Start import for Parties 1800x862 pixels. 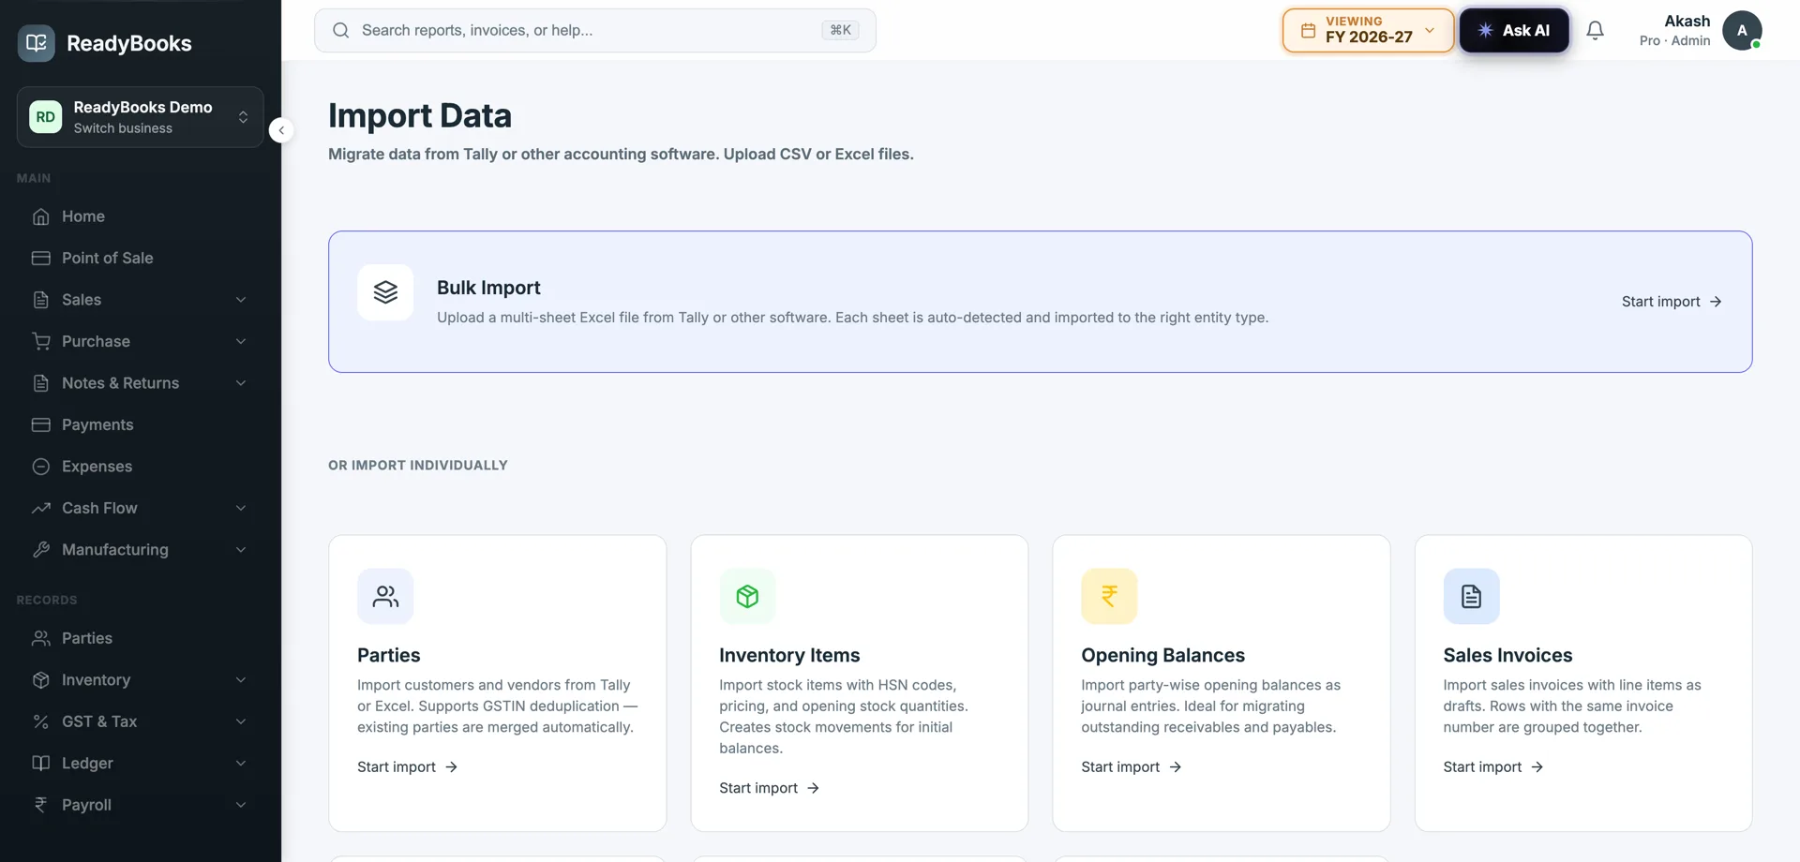pyautogui.click(x=407, y=767)
